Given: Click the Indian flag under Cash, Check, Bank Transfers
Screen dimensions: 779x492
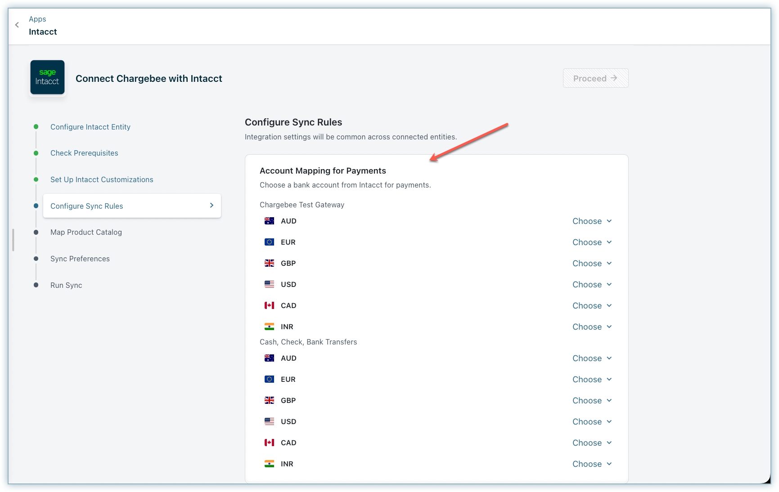Looking at the screenshot, I should point(269,464).
